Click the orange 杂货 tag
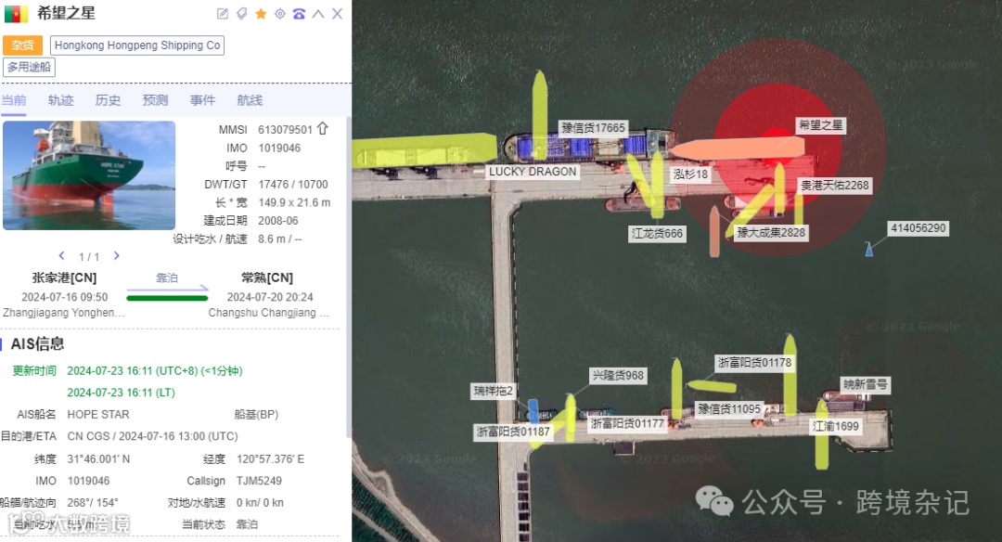1002x542 pixels. tap(22, 45)
